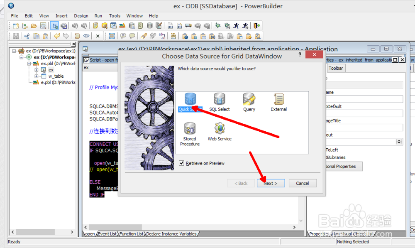415x248 pixels.
Task: Click the Select and Run icon
Action: [245, 26]
